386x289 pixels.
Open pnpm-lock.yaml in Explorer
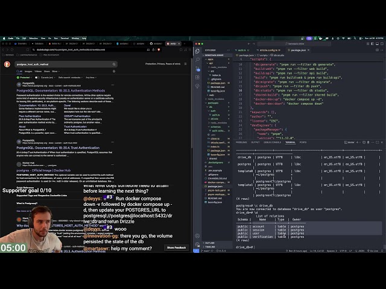tap(217, 190)
